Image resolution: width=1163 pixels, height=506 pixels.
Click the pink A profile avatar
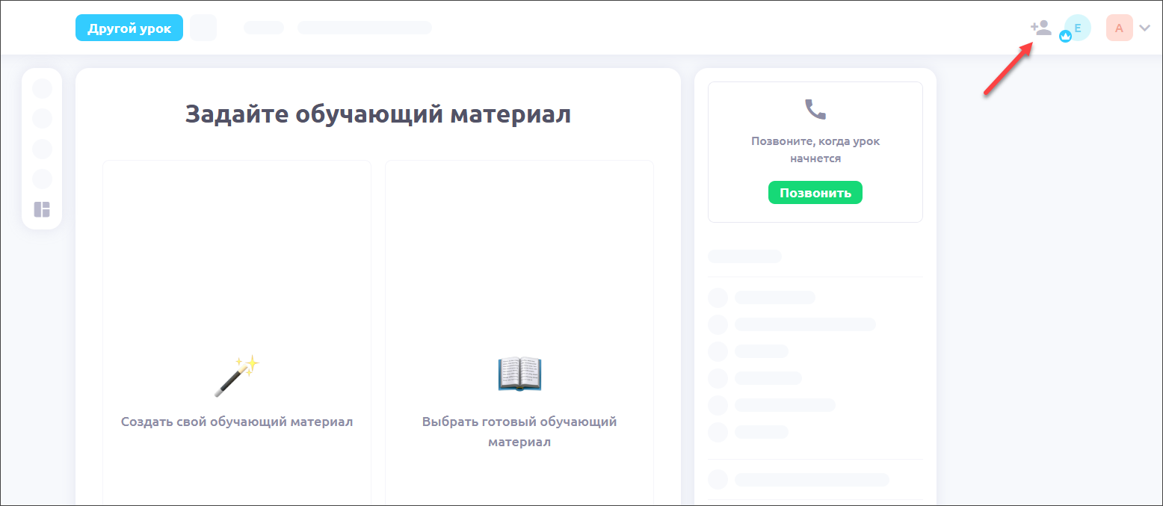coord(1119,28)
